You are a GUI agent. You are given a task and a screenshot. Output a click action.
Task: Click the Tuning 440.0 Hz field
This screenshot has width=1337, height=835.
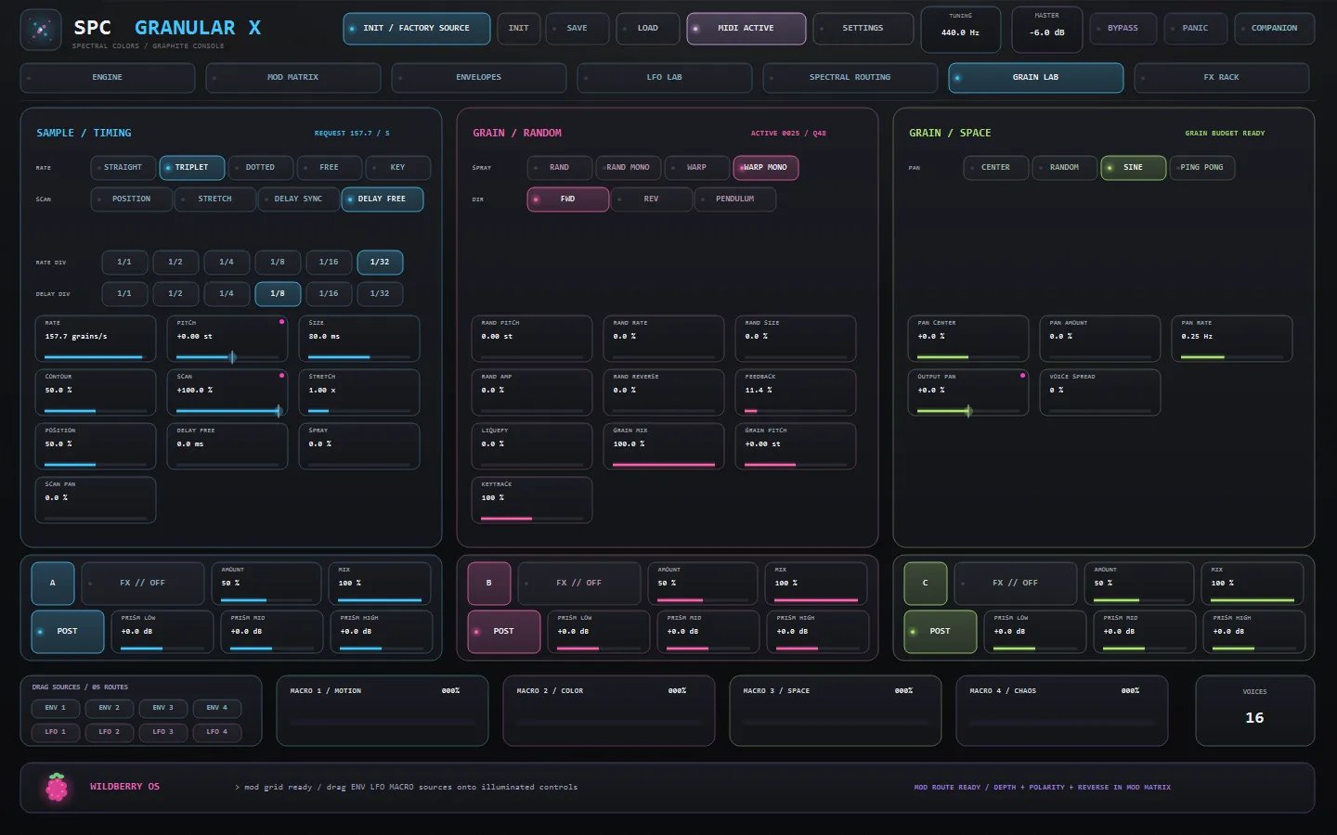tap(961, 30)
